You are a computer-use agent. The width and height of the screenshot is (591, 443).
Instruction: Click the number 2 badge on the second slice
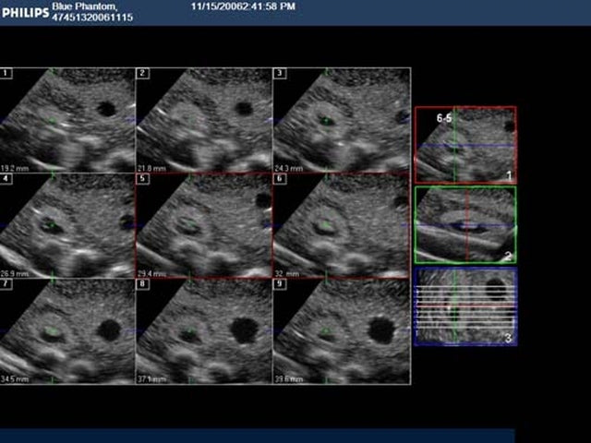[142, 73]
